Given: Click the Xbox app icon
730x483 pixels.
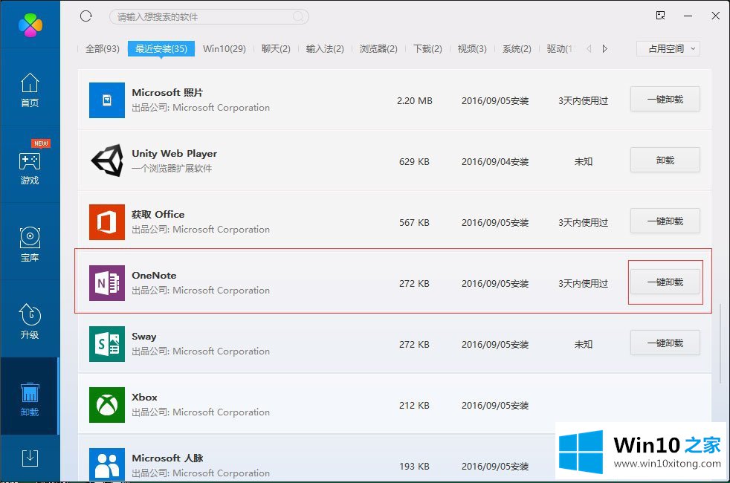Looking at the screenshot, I should point(107,405).
